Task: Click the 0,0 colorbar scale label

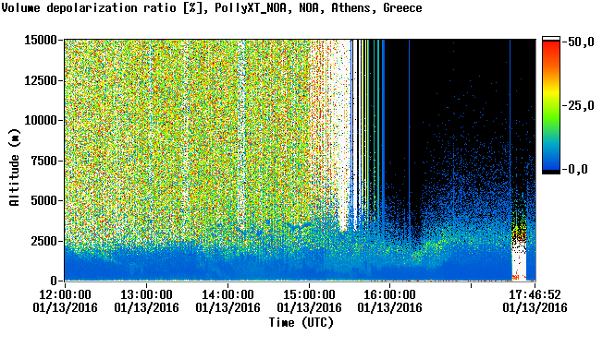Action: pyautogui.click(x=578, y=170)
